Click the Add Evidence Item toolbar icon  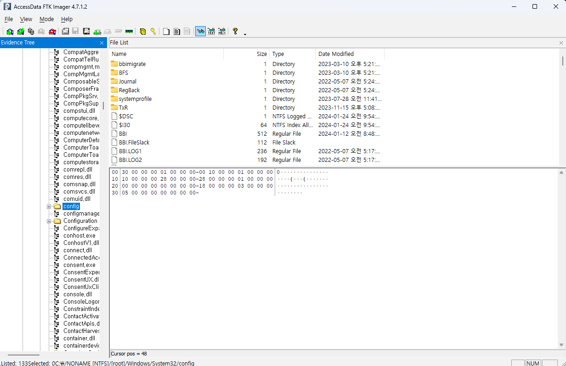click(x=10, y=31)
